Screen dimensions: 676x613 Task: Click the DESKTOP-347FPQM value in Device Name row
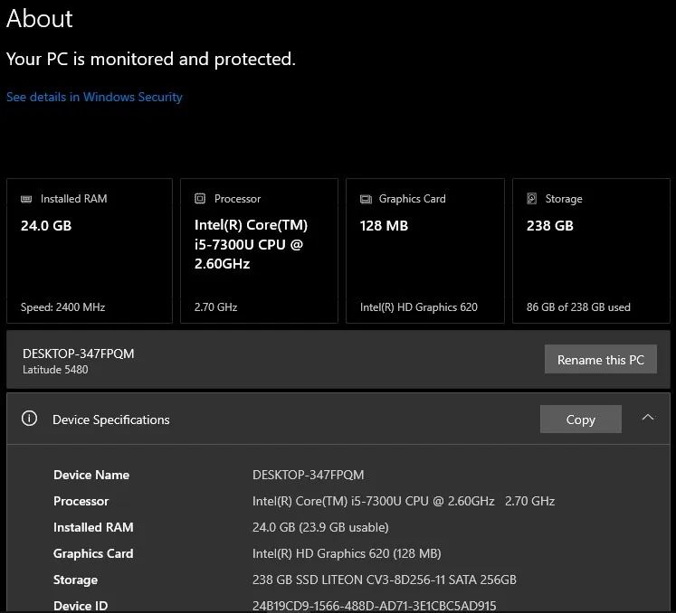pos(309,475)
